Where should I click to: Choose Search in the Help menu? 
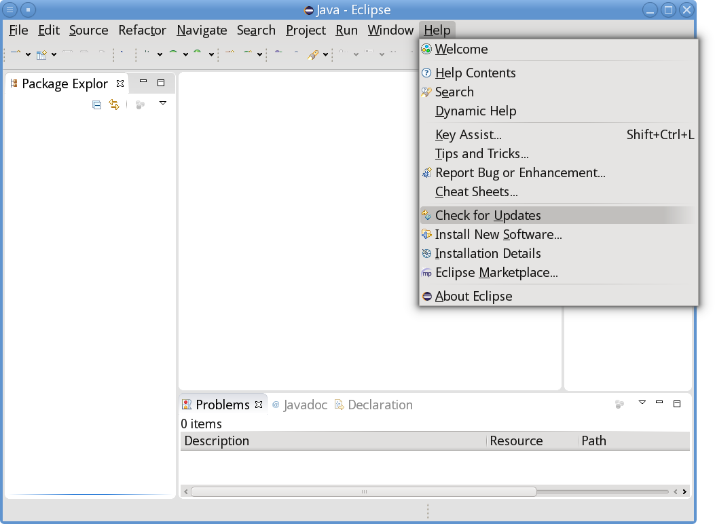pos(559,92)
